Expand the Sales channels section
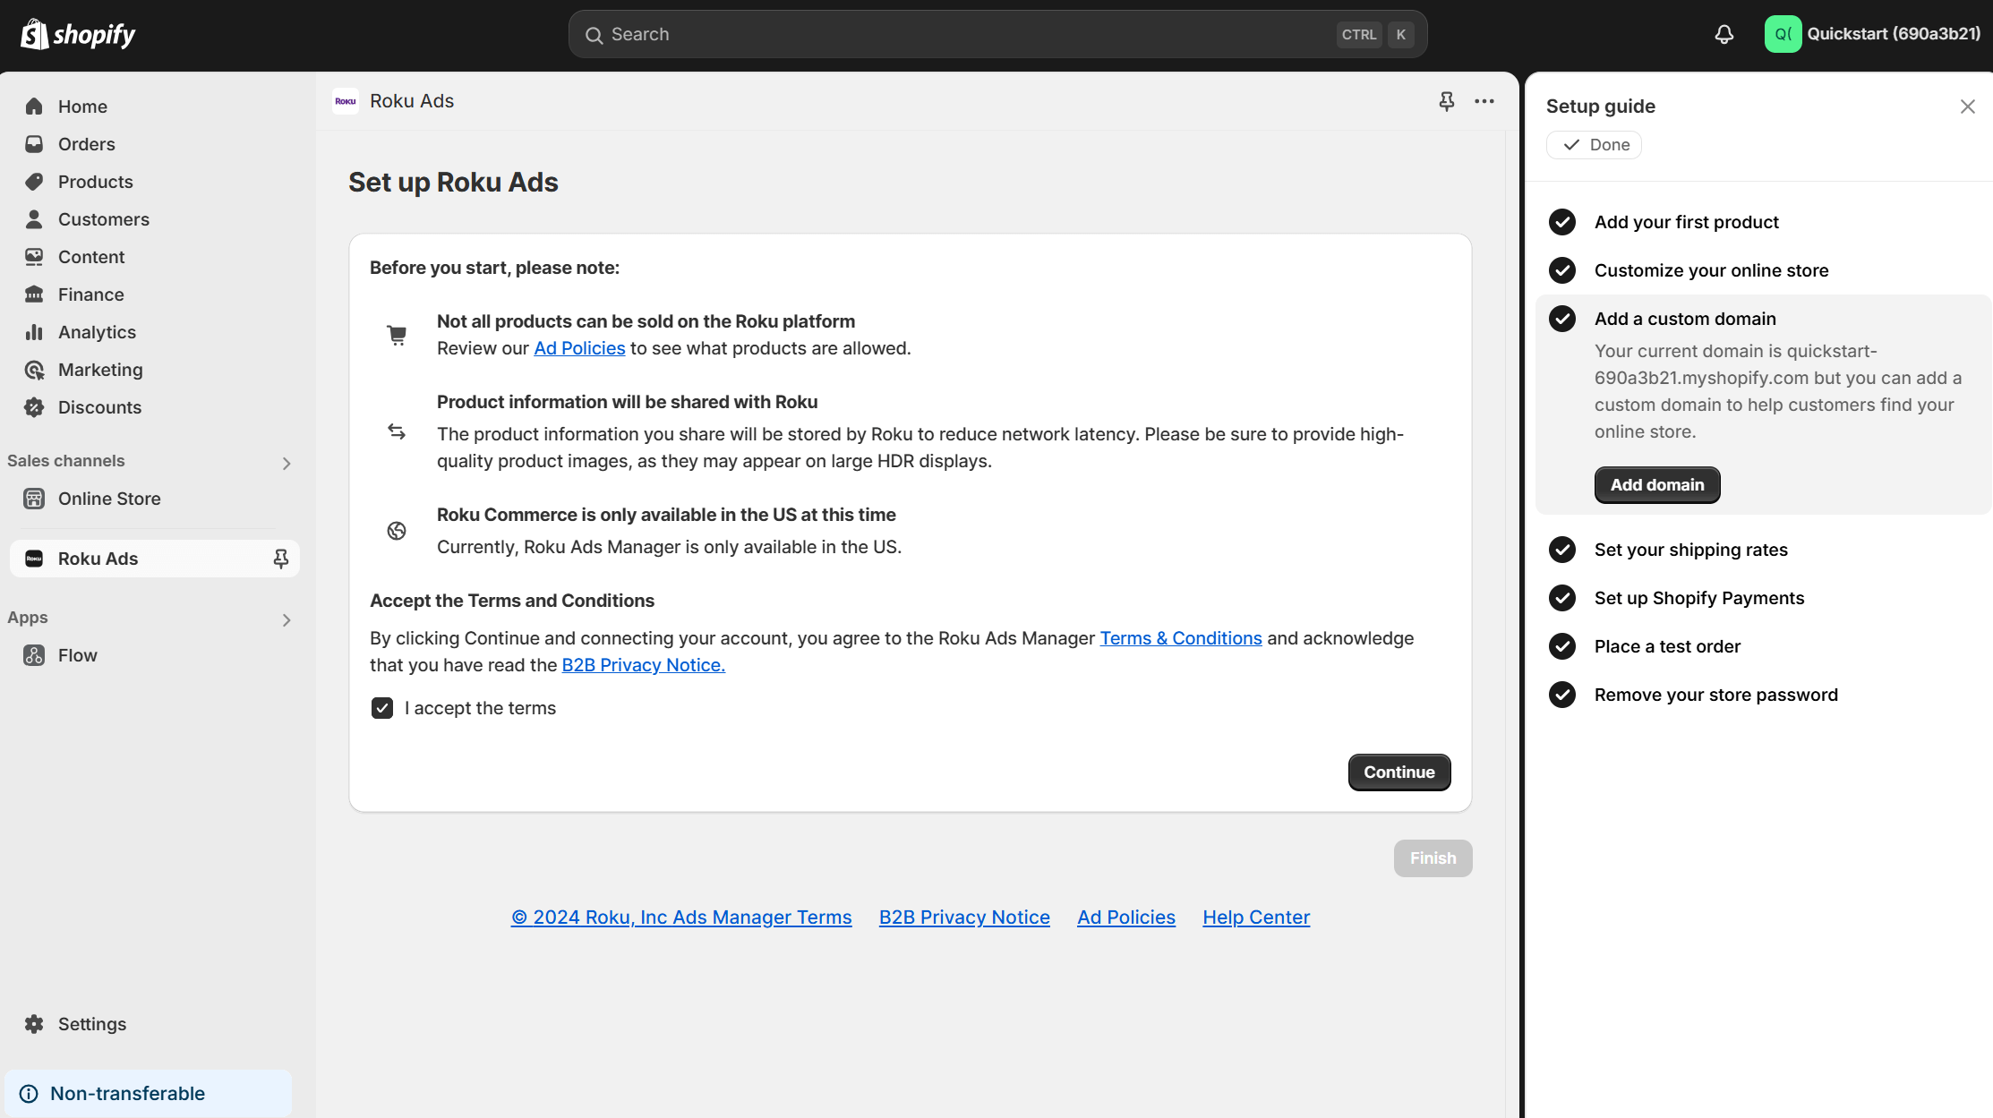 click(x=287, y=463)
